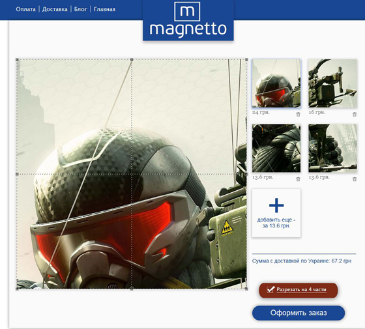Click the top-left crop corner handle
This screenshot has height=329, width=365.
click(17, 60)
